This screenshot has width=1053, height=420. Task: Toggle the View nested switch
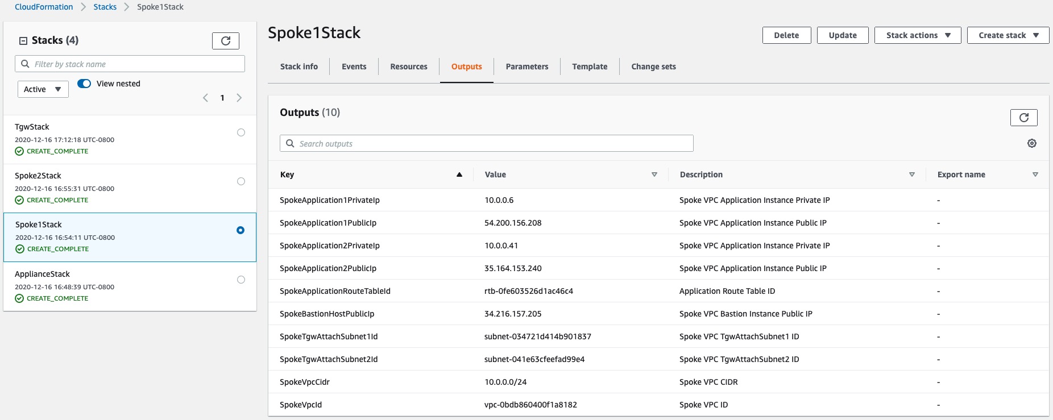tap(84, 84)
